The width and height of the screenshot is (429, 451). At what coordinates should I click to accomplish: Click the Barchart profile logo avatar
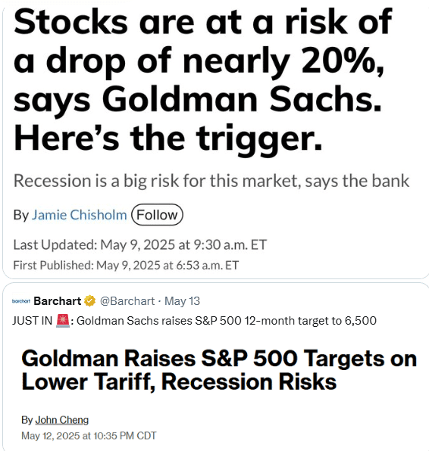pyautogui.click(x=21, y=301)
